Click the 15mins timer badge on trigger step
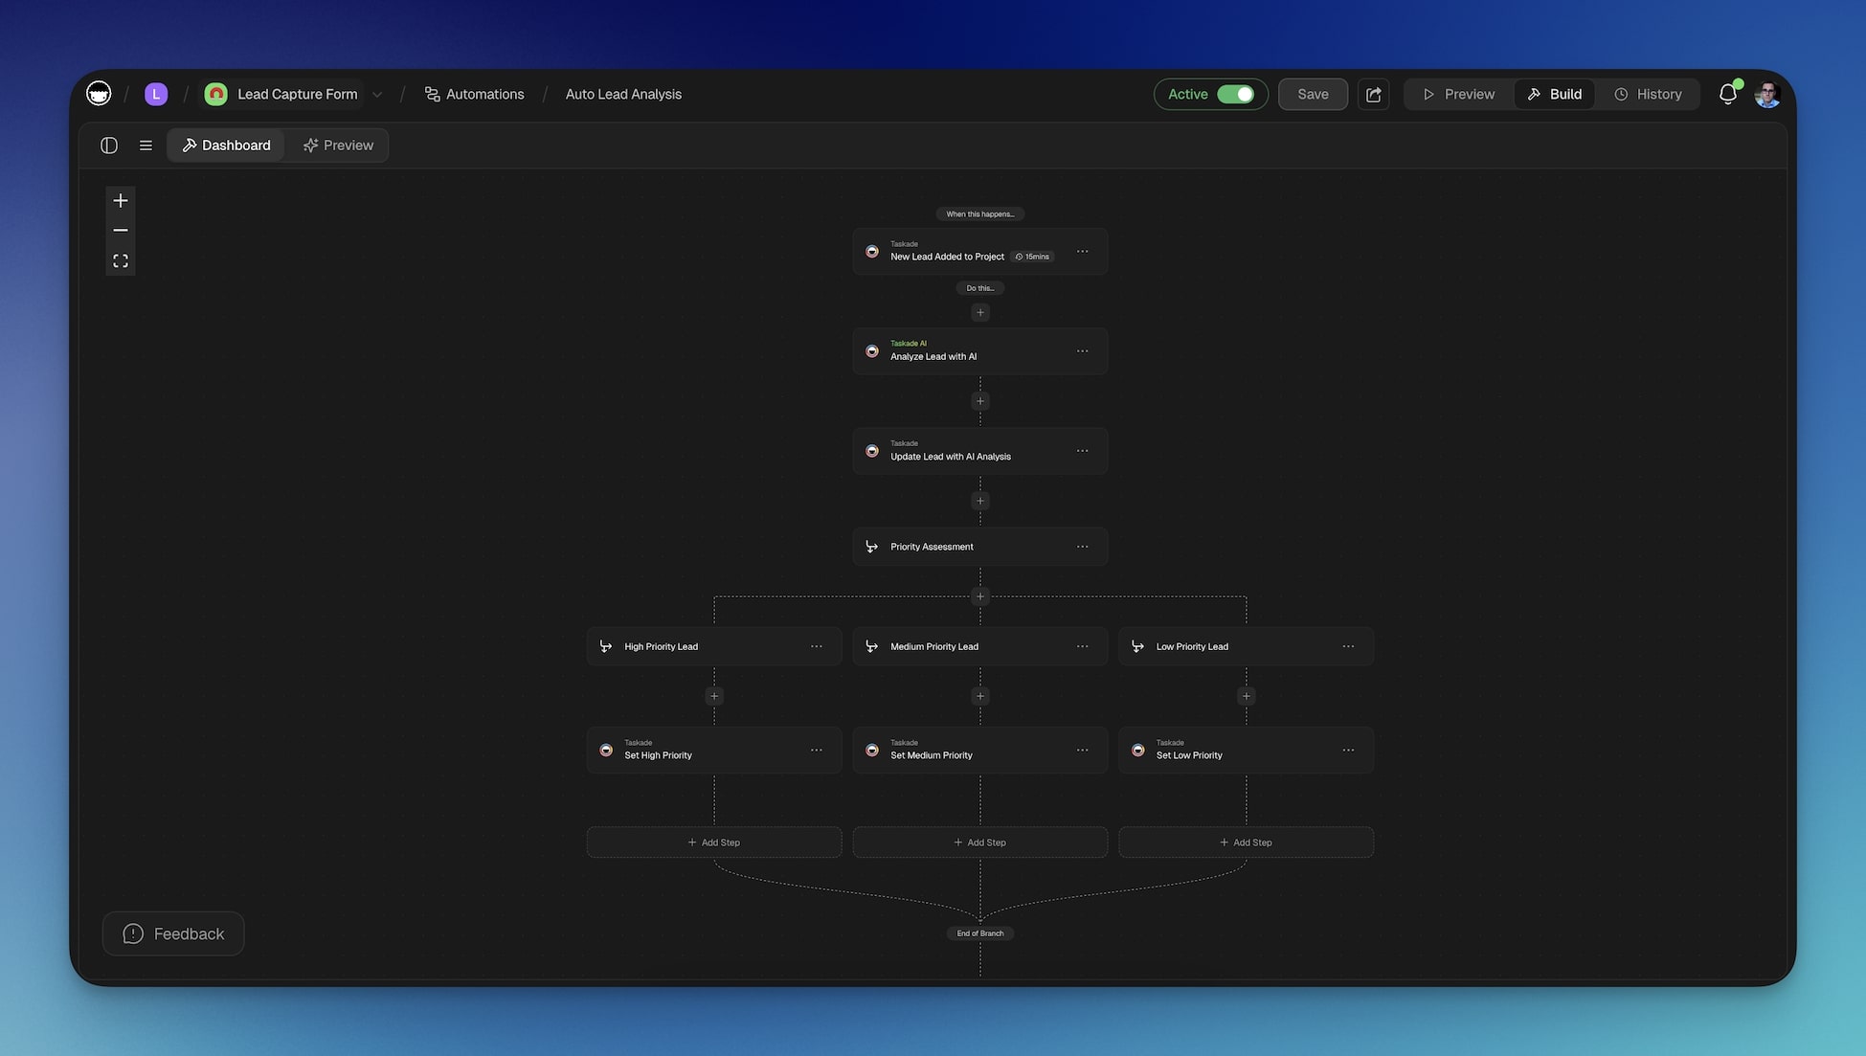This screenshot has width=1866, height=1056. [x=1032, y=257]
